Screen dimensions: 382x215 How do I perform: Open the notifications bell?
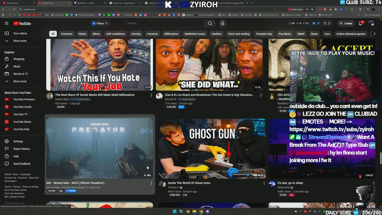(x=361, y=23)
